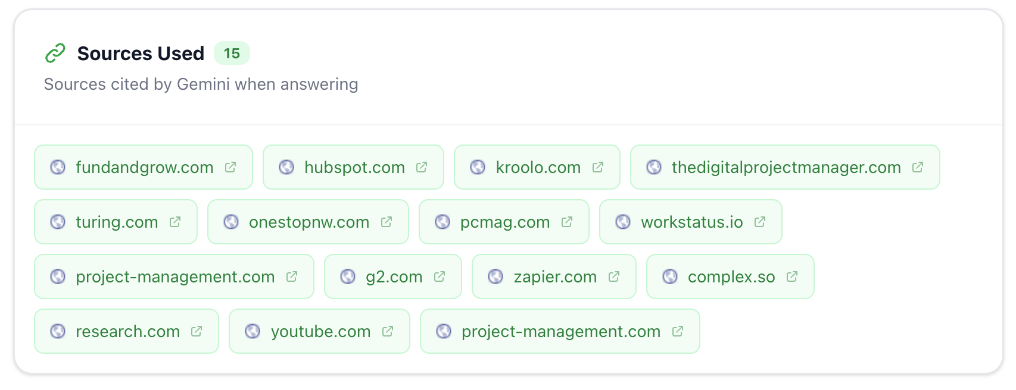
Task: Select the hubspot.com source chip
Action: click(x=353, y=167)
